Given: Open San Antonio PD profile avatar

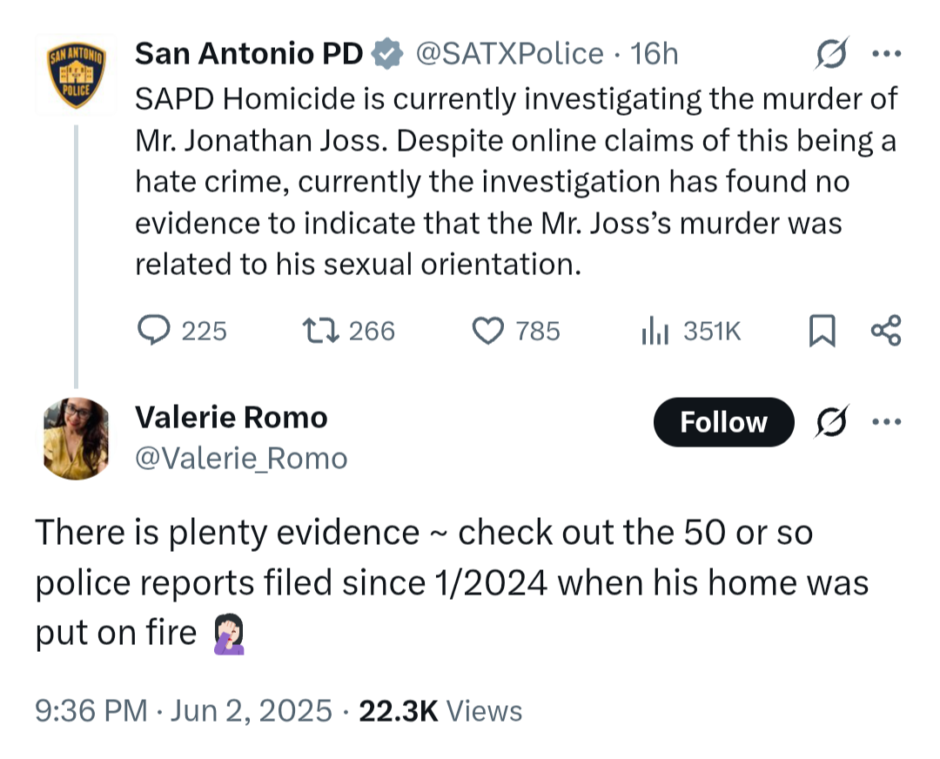Looking at the screenshot, I should (x=76, y=76).
